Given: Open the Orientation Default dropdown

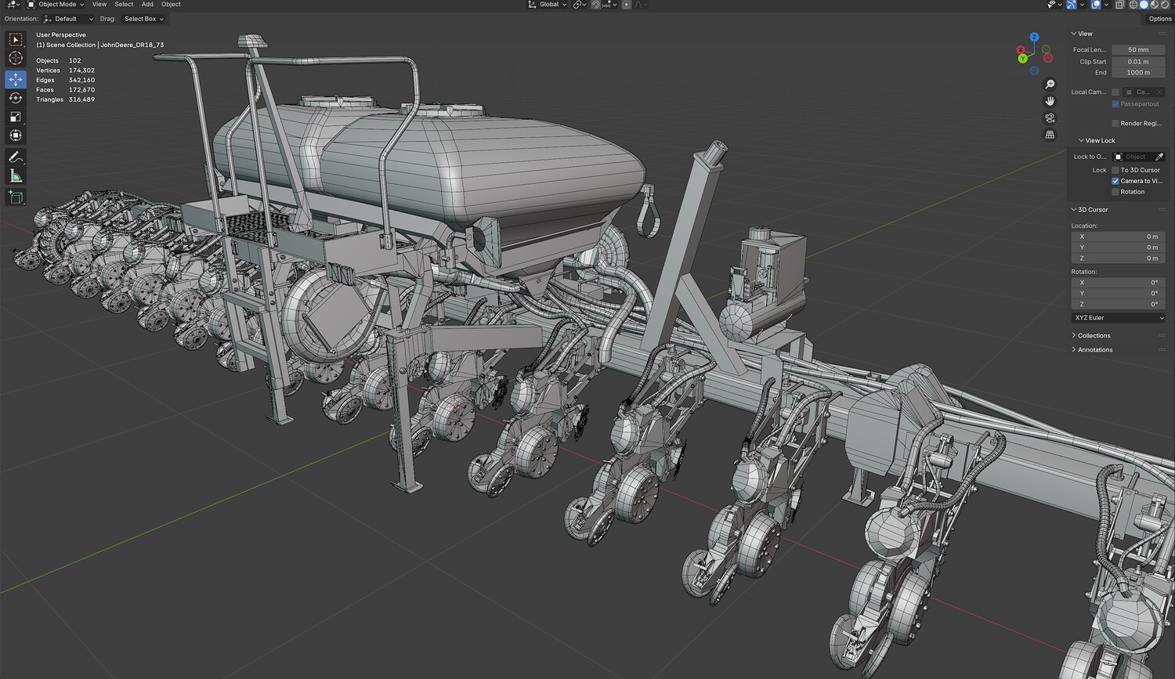Looking at the screenshot, I should click(x=68, y=19).
